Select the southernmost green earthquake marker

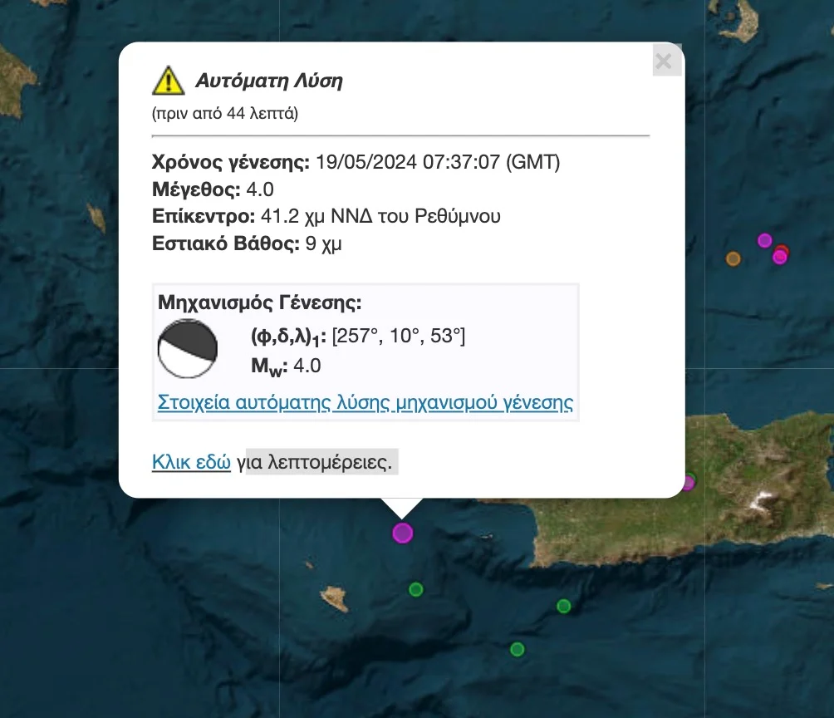[x=517, y=649]
